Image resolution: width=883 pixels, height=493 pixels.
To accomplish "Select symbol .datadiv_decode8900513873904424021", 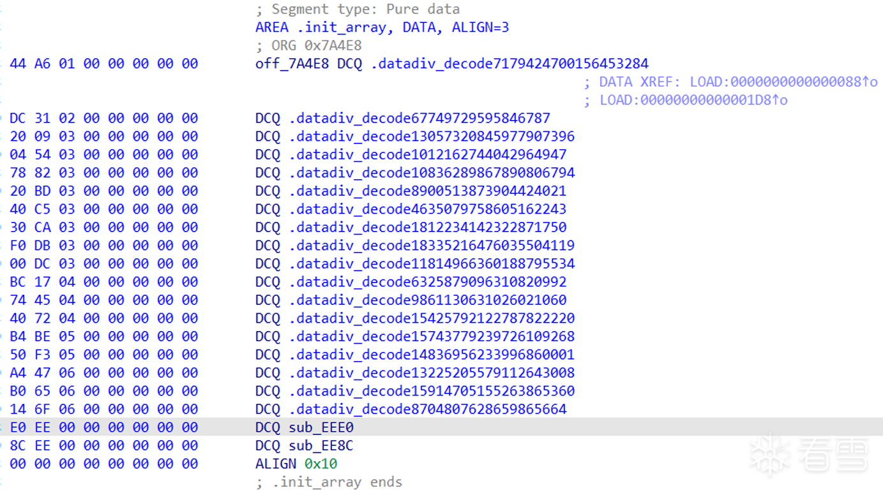I will pos(428,191).
